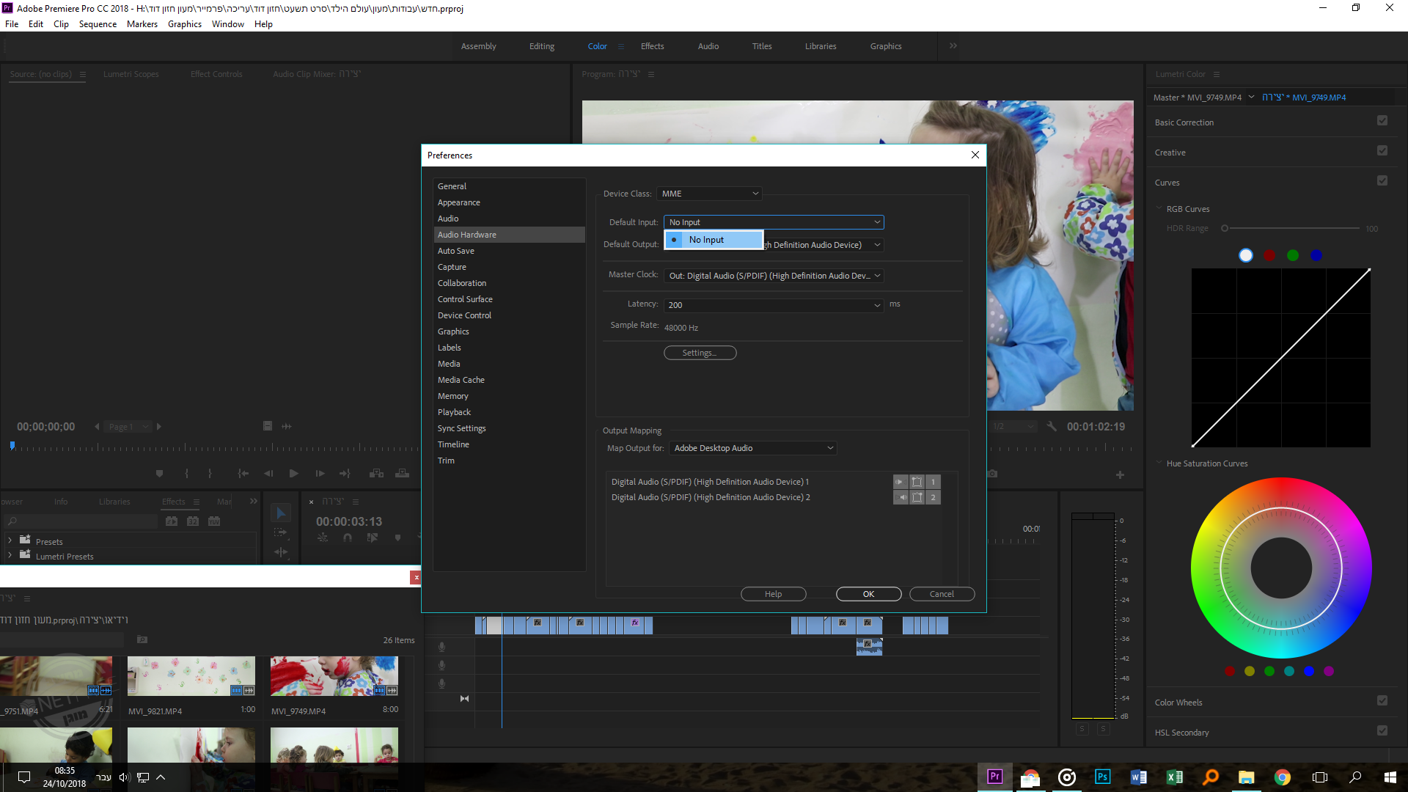Click the Export Frame camera icon
The height and width of the screenshot is (792, 1408).
coord(992,474)
